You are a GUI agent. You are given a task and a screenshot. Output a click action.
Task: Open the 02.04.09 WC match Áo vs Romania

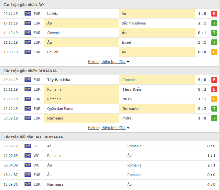pos(110,165)
